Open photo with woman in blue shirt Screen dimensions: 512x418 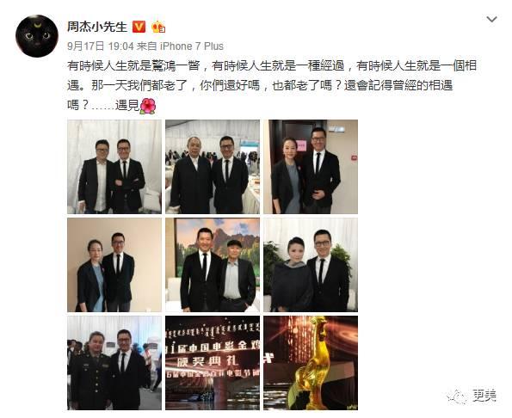pyautogui.click(x=114, y=265)
